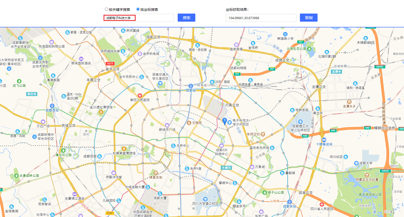This screenshot has height=217, width=404.
Task: Click the G213 red highway badge
Action: (110, 64)
